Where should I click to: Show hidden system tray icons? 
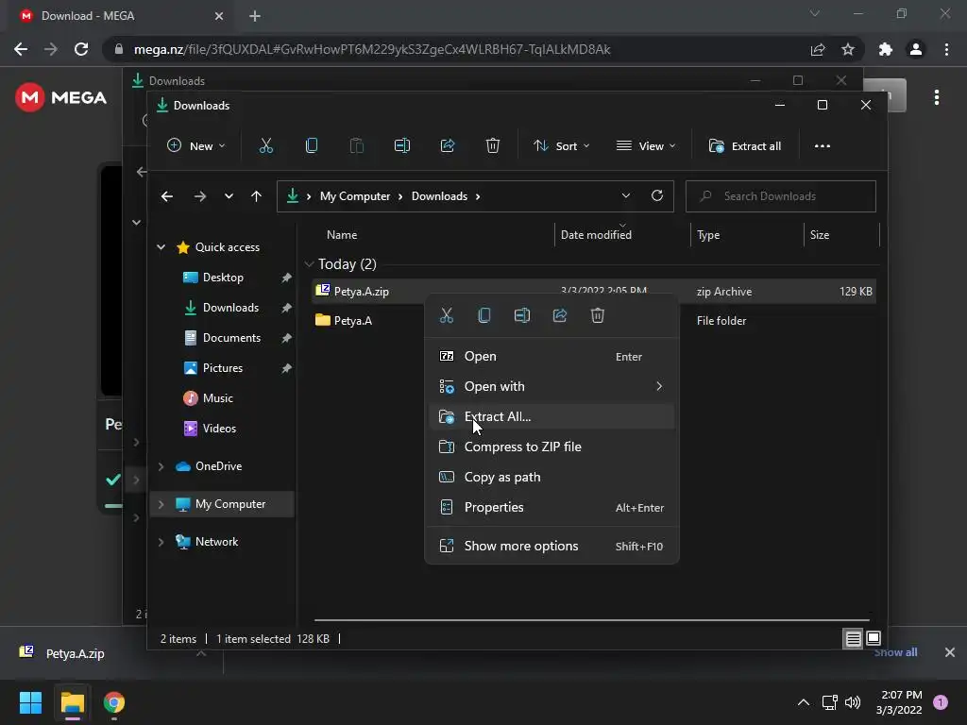803,702
